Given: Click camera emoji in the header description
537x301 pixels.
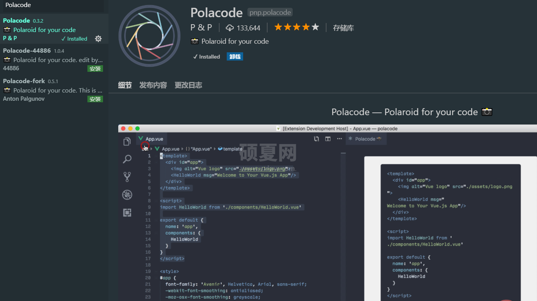Looking at the screenshot, I should 195,41.
